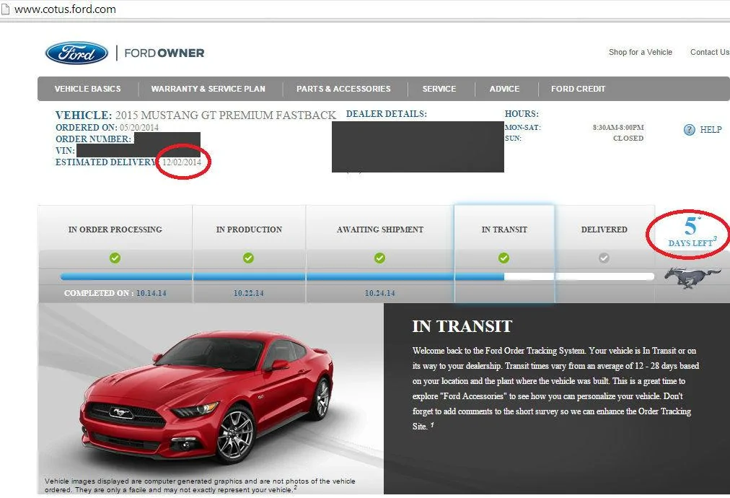730x498 pixels.
Task: Click the running Mustang pony icon
Action: tap(692, 278)
